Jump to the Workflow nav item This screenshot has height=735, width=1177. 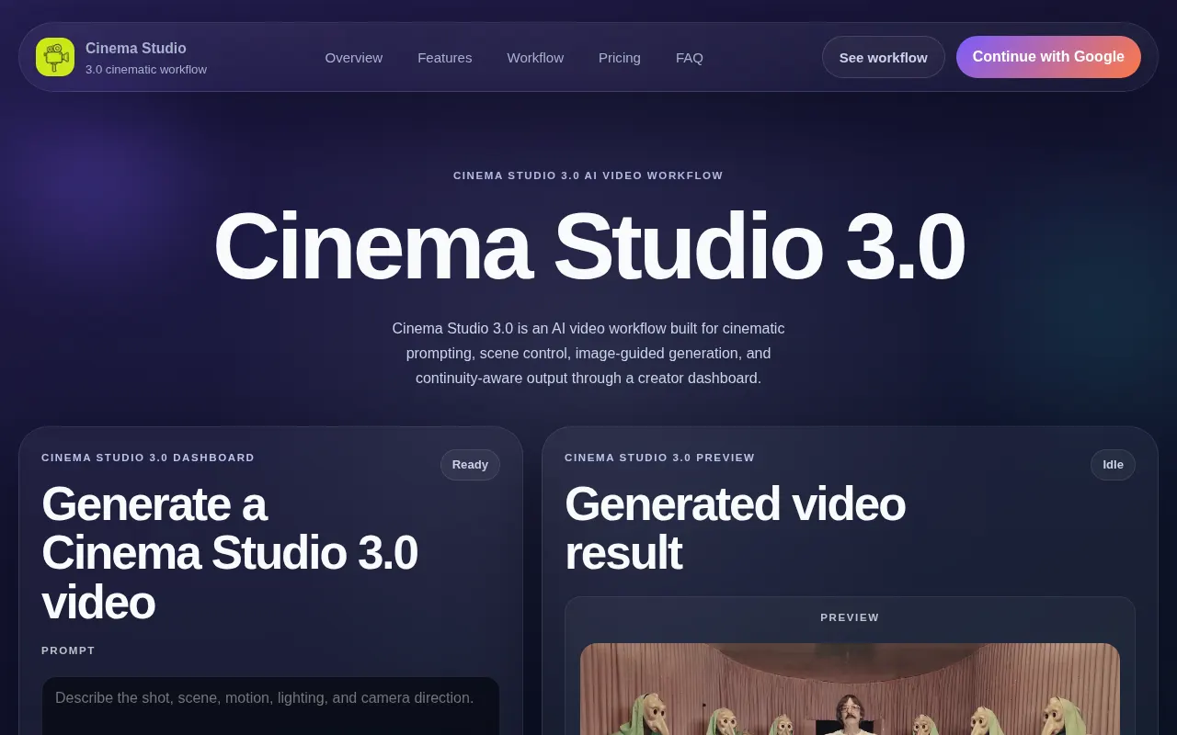pyautogui.click(x=535, y=57)
